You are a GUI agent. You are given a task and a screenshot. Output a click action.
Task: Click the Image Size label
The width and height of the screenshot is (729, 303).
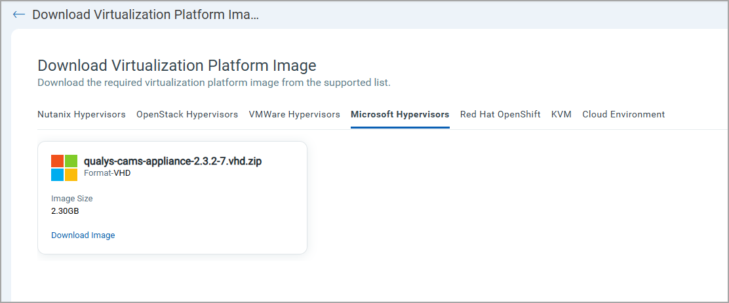(x=71, y=198)
